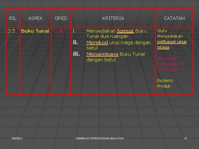Select the pink Sekurang-kurangnya 20 urus niaga note

[x=171, y=64]
